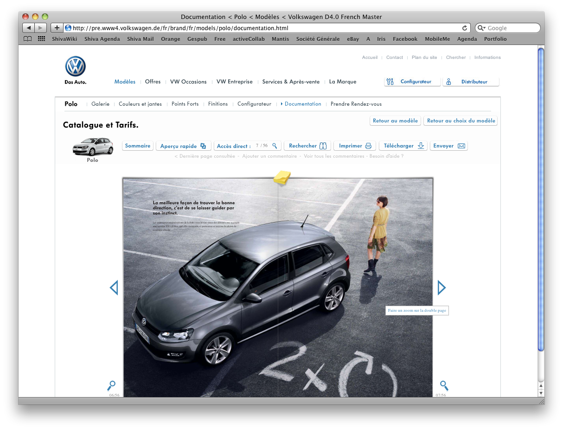Click Safari's forward arrow button
The height and width of the screenshot is (430, 563).
pos(41,28)
